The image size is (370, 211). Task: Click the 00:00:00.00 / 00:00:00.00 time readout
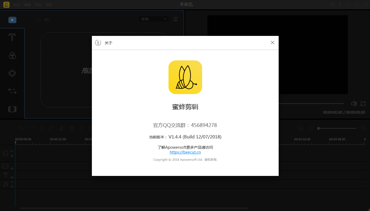pos(344,112)
